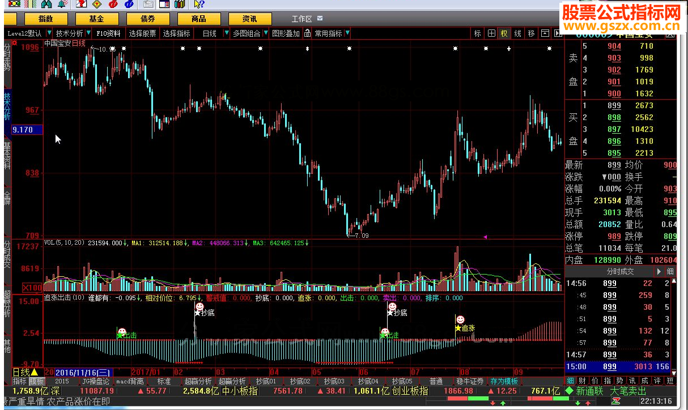This screenshot has width=688, height=410.
Task: Toggle the 线 drawing line button
Action: [x=517, y=33]
